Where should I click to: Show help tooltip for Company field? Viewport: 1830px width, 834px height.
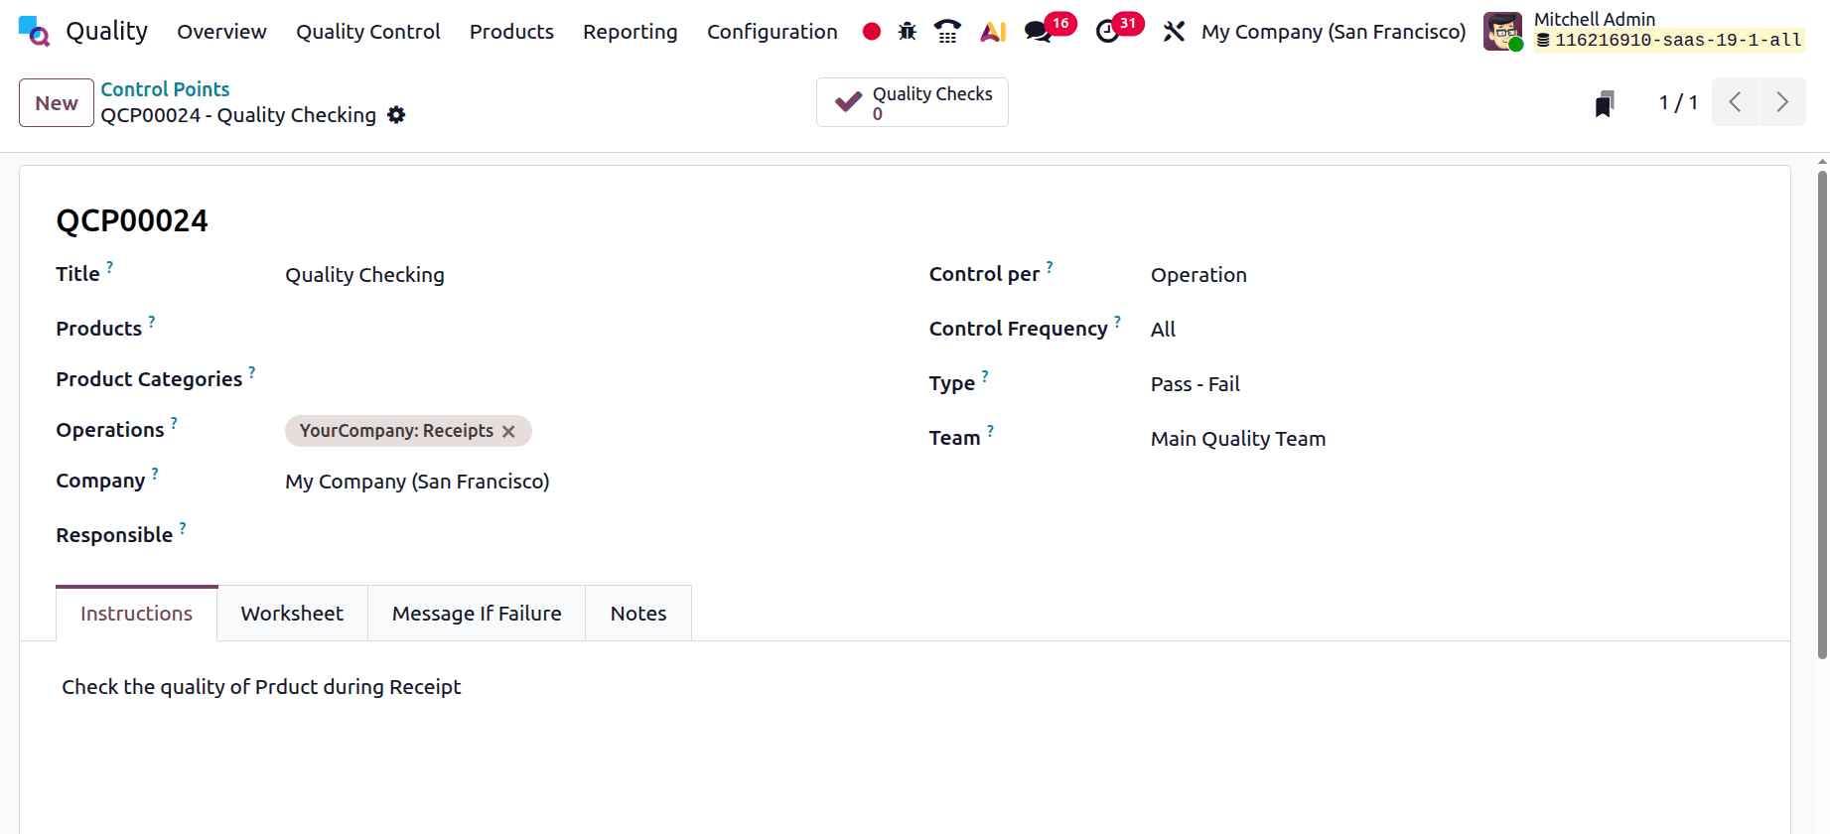(x=155, y=473)
